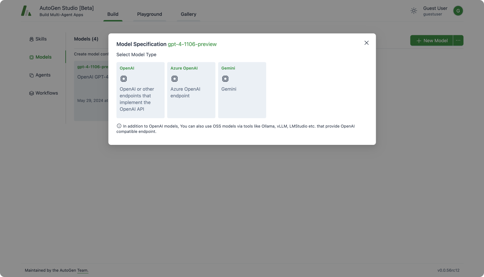Viewport: 484px width, 277px height.
Task: Click the AutoGen Studio [Beta] title
Action: point(67,8)
